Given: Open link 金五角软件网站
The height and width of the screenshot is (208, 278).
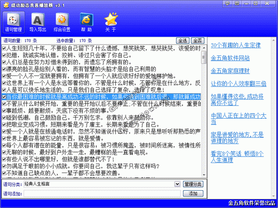Looking at the screenshot, I should click(x=230, y=58).
